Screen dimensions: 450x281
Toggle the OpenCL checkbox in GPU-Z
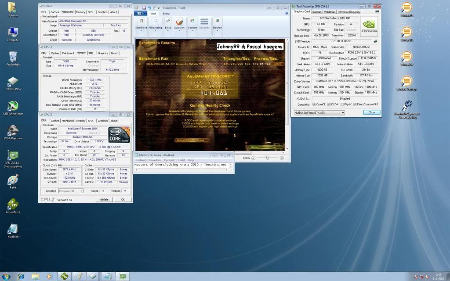tap(314, 104)
